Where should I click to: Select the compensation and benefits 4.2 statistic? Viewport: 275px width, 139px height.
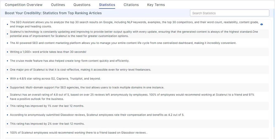click(97, 115)
